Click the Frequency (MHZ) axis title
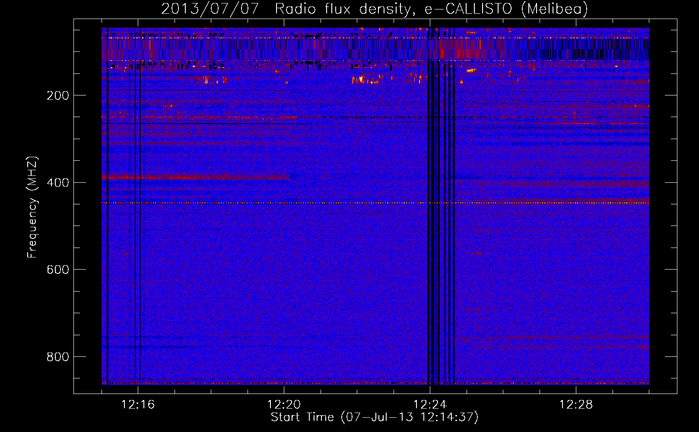 coord(32,207)
